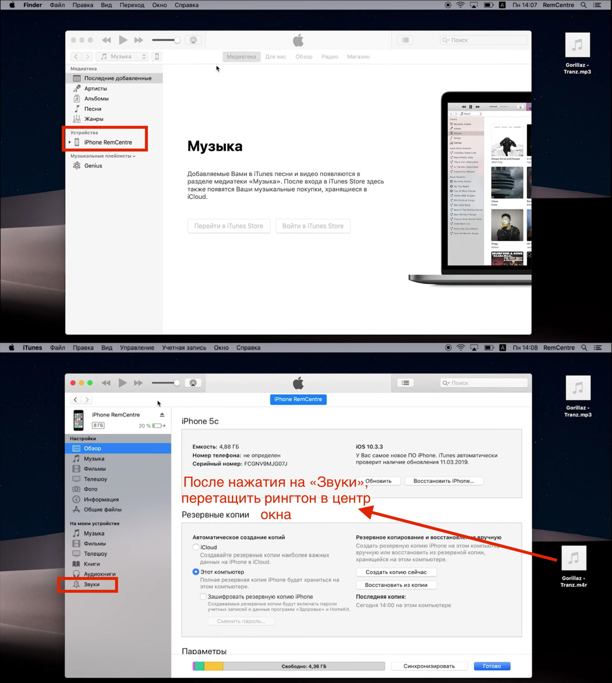Viewport: 612px width, 683px height.
Task: Click the fast-forward button in the upper iTunes window
Action: pos(139,40)
